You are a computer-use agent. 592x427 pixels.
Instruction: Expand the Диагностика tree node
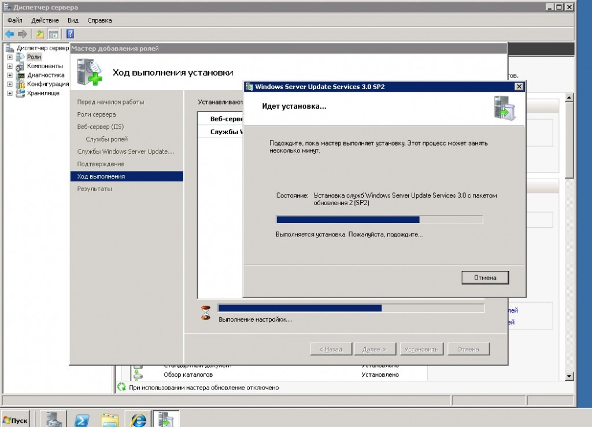[x=10, y=75]
